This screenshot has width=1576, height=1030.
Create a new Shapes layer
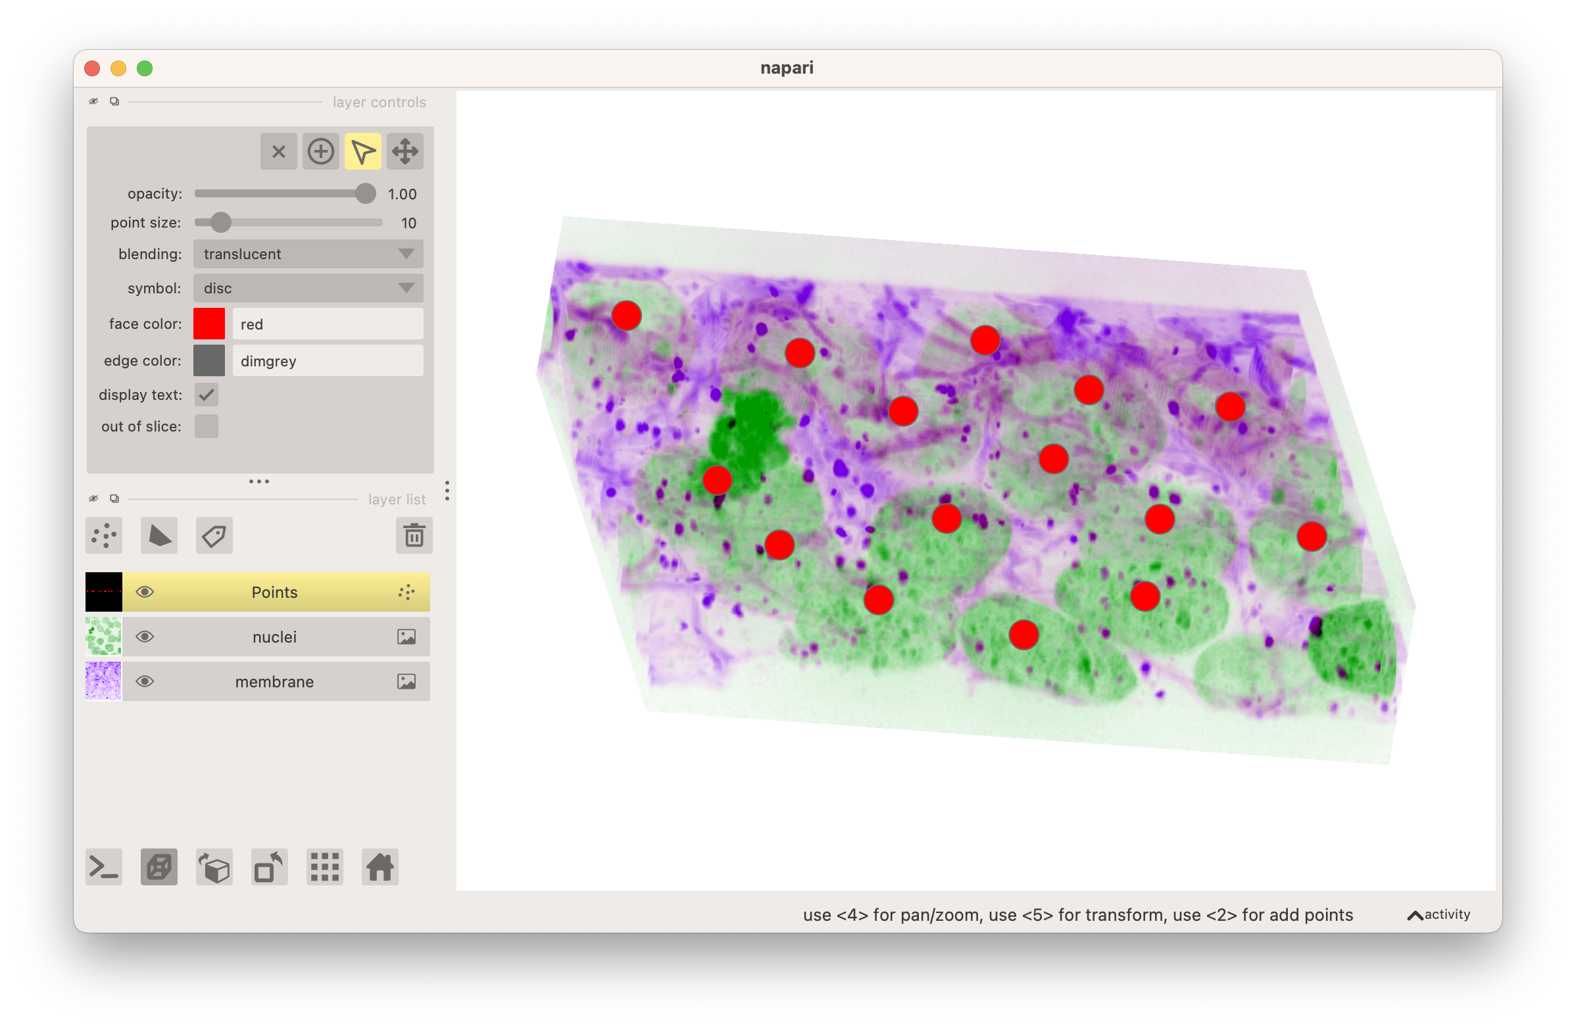pos(159,535)
